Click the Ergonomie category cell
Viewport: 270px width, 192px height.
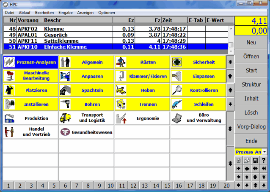click(142, 118)
